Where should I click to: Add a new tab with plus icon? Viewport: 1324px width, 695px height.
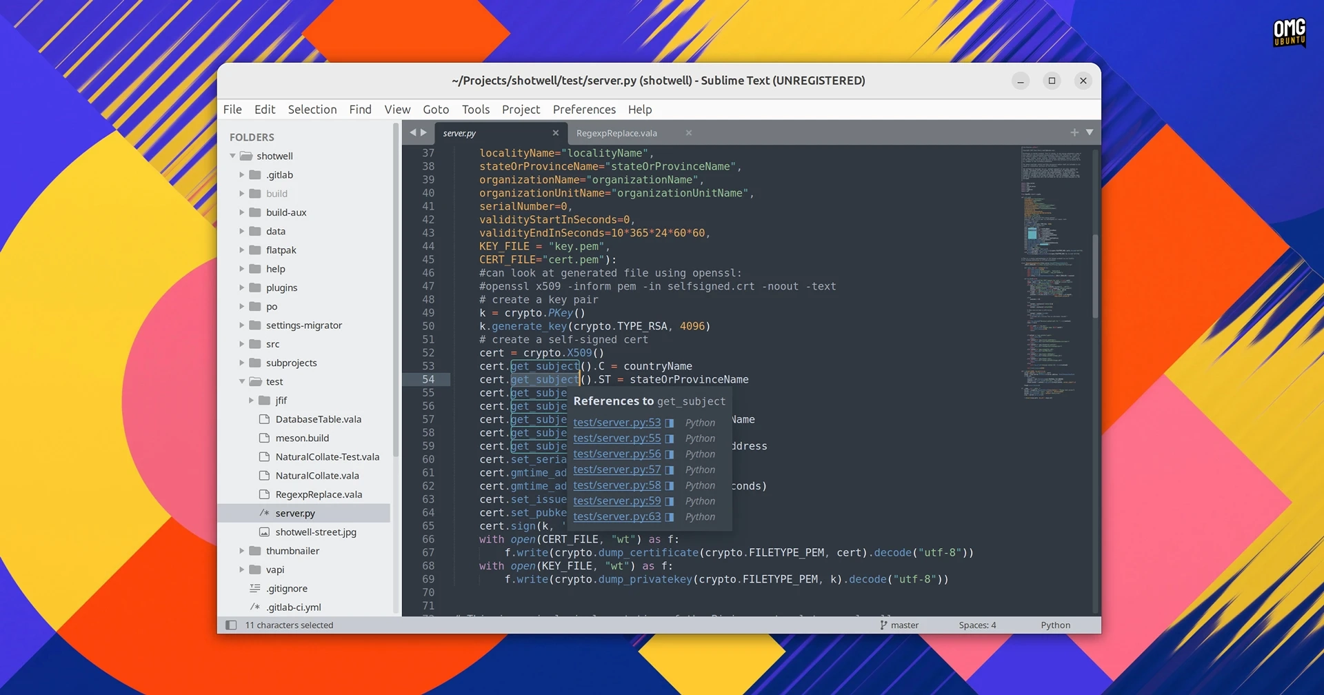point(1074,132)
